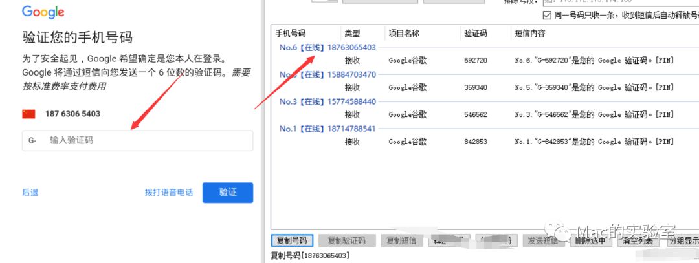This screenshot has width=699, height=263.
Task: Click 接收 cell in the 592720 row
Action: (352, 61)
